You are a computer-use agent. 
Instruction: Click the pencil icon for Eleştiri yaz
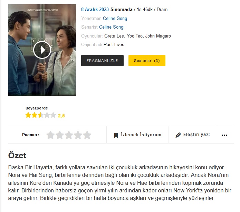coord(178,135)
